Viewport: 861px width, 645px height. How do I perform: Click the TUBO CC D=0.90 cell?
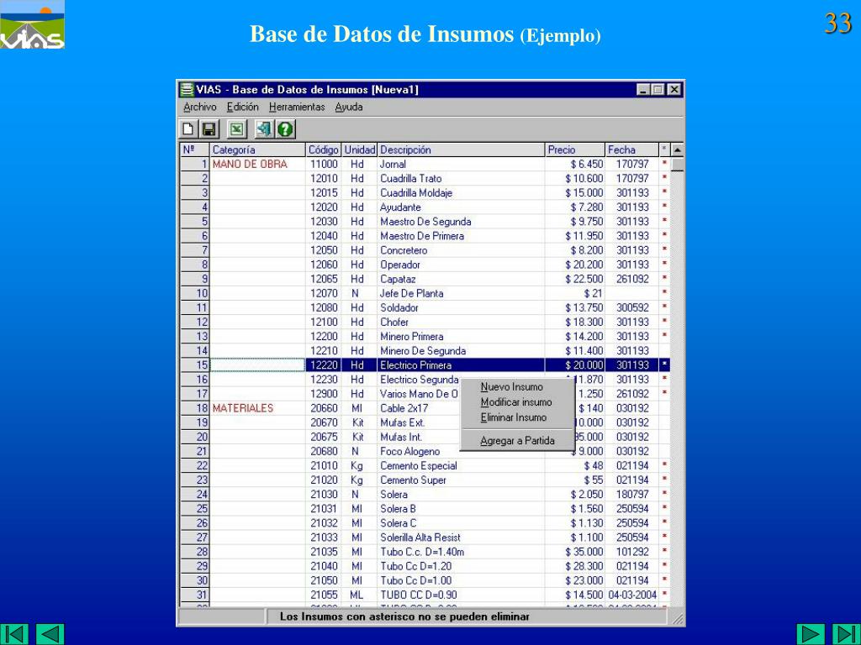point(461,595)
